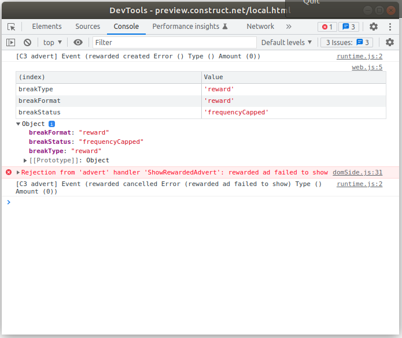Open runtime.js:2 link on rewarded cancelled row
Viewport: 402px width, 338px height.
coord(359,184)
